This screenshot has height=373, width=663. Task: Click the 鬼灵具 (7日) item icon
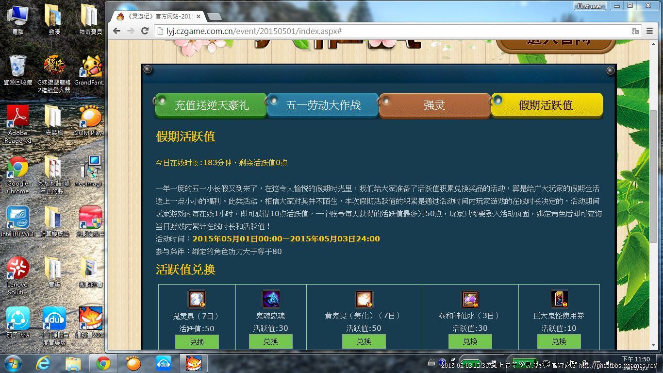pyautogui.click(x=197, y=299)
